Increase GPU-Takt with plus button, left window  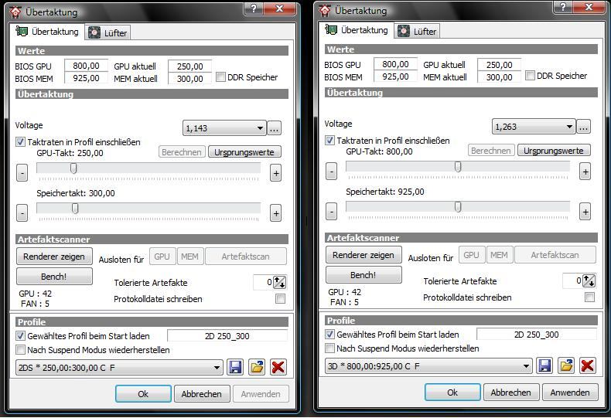(x=276, y=173)
